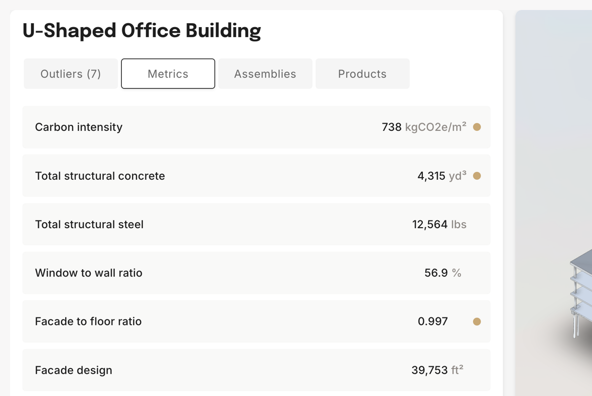Click the Facade to floor ratio outlier dot

(477, 321)
